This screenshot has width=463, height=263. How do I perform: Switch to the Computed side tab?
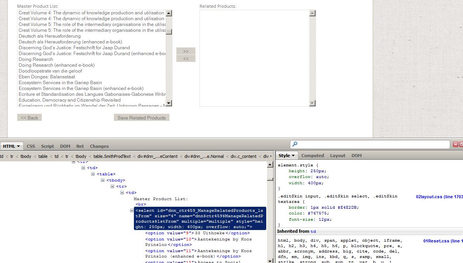pos(313,156)
